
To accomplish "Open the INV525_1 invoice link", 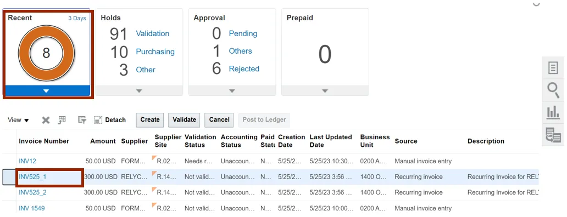I will click(32, 176).
